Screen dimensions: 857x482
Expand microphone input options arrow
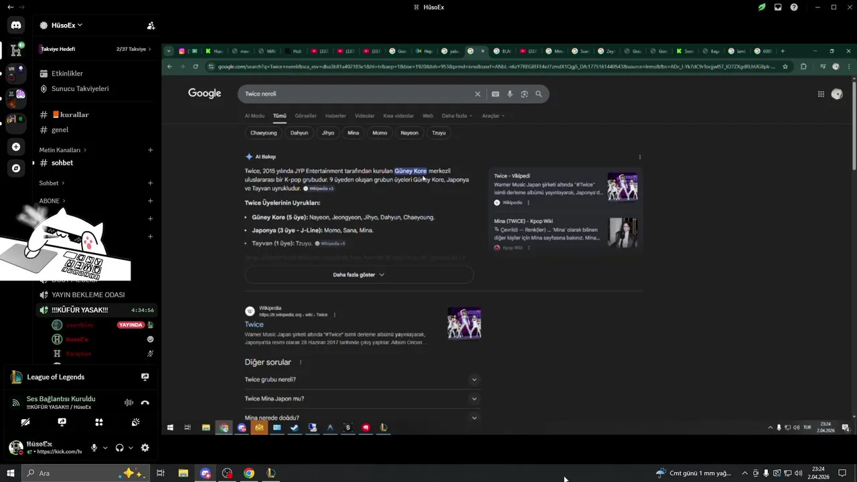point(105,448)
